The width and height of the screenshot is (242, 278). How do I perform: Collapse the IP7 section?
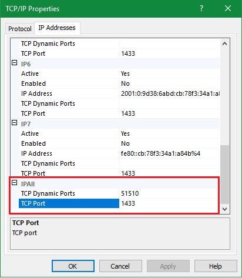pyautogui.click(x=15, y=123)
